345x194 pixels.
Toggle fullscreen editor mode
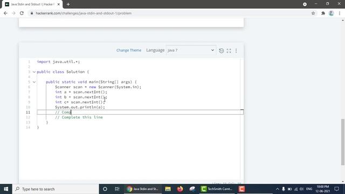[x=229, y=51]
